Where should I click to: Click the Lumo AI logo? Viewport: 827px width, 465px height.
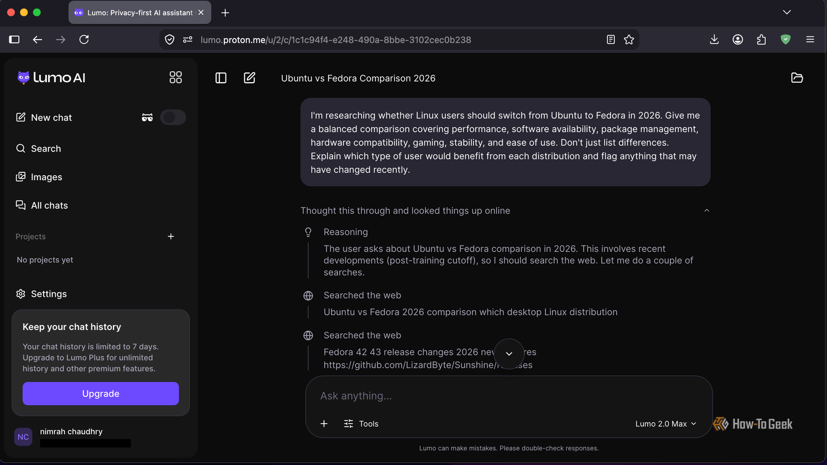point(51,78)
